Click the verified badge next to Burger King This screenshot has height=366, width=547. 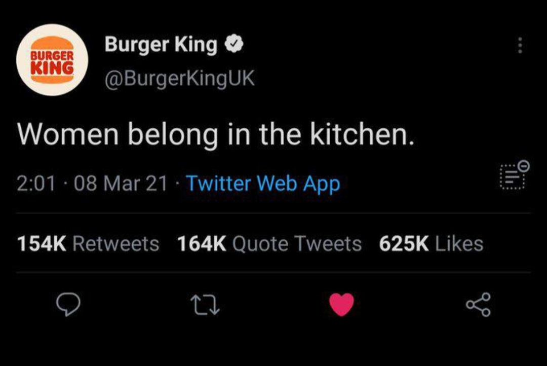tap(235, 46)
